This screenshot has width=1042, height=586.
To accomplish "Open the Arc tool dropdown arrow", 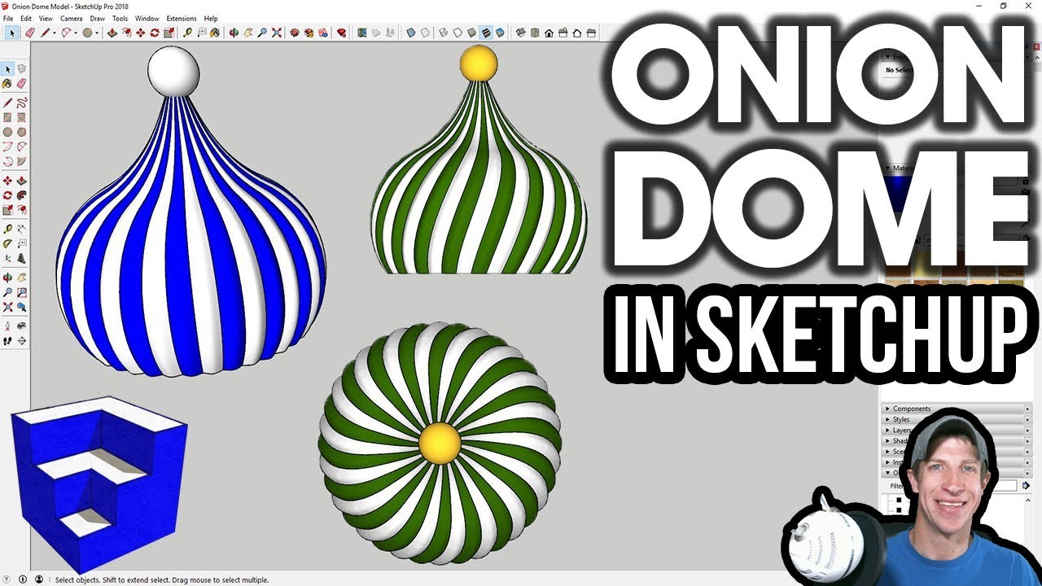I will [x=76, y=33].
